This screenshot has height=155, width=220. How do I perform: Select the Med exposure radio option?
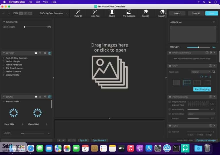pyautogui.click(x=198, y=135)
